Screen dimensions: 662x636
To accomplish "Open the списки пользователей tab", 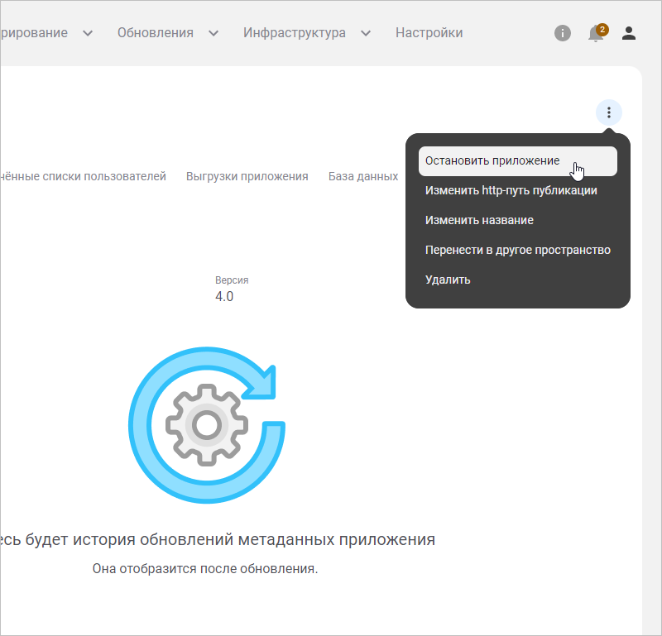I will [x=83, y=176].
